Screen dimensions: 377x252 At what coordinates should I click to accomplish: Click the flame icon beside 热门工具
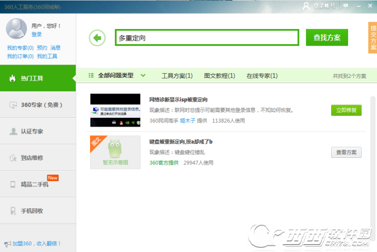tap(12, 78)
